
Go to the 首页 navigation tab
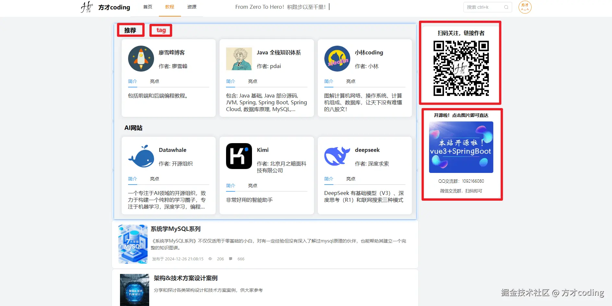[148, 7]
